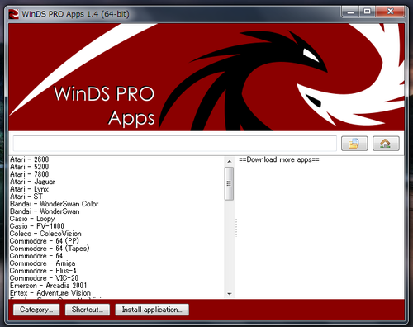Select Casio - PV-1000
Screen dimensions: 413x327
[x=37, y=226]
